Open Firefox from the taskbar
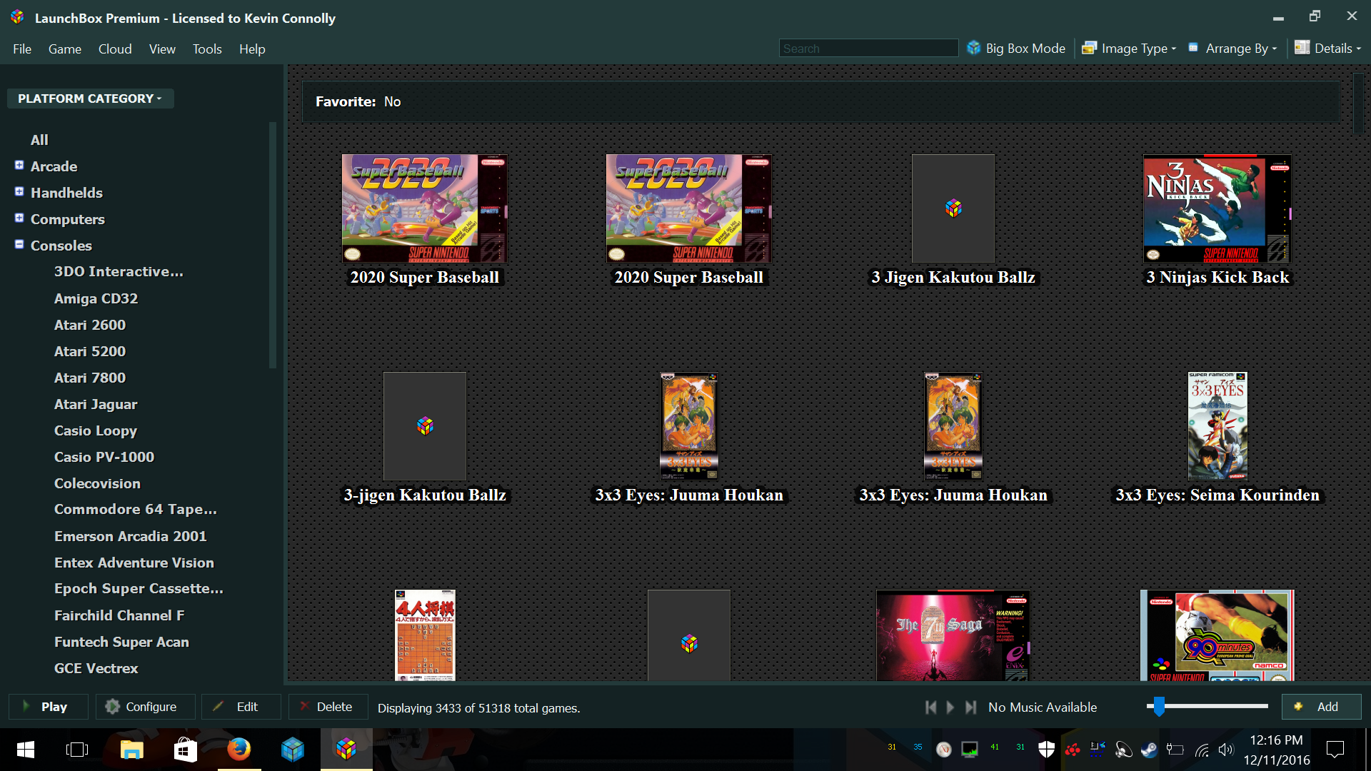The width and height of the screenshot is (1371, 771). pos(239,750)
